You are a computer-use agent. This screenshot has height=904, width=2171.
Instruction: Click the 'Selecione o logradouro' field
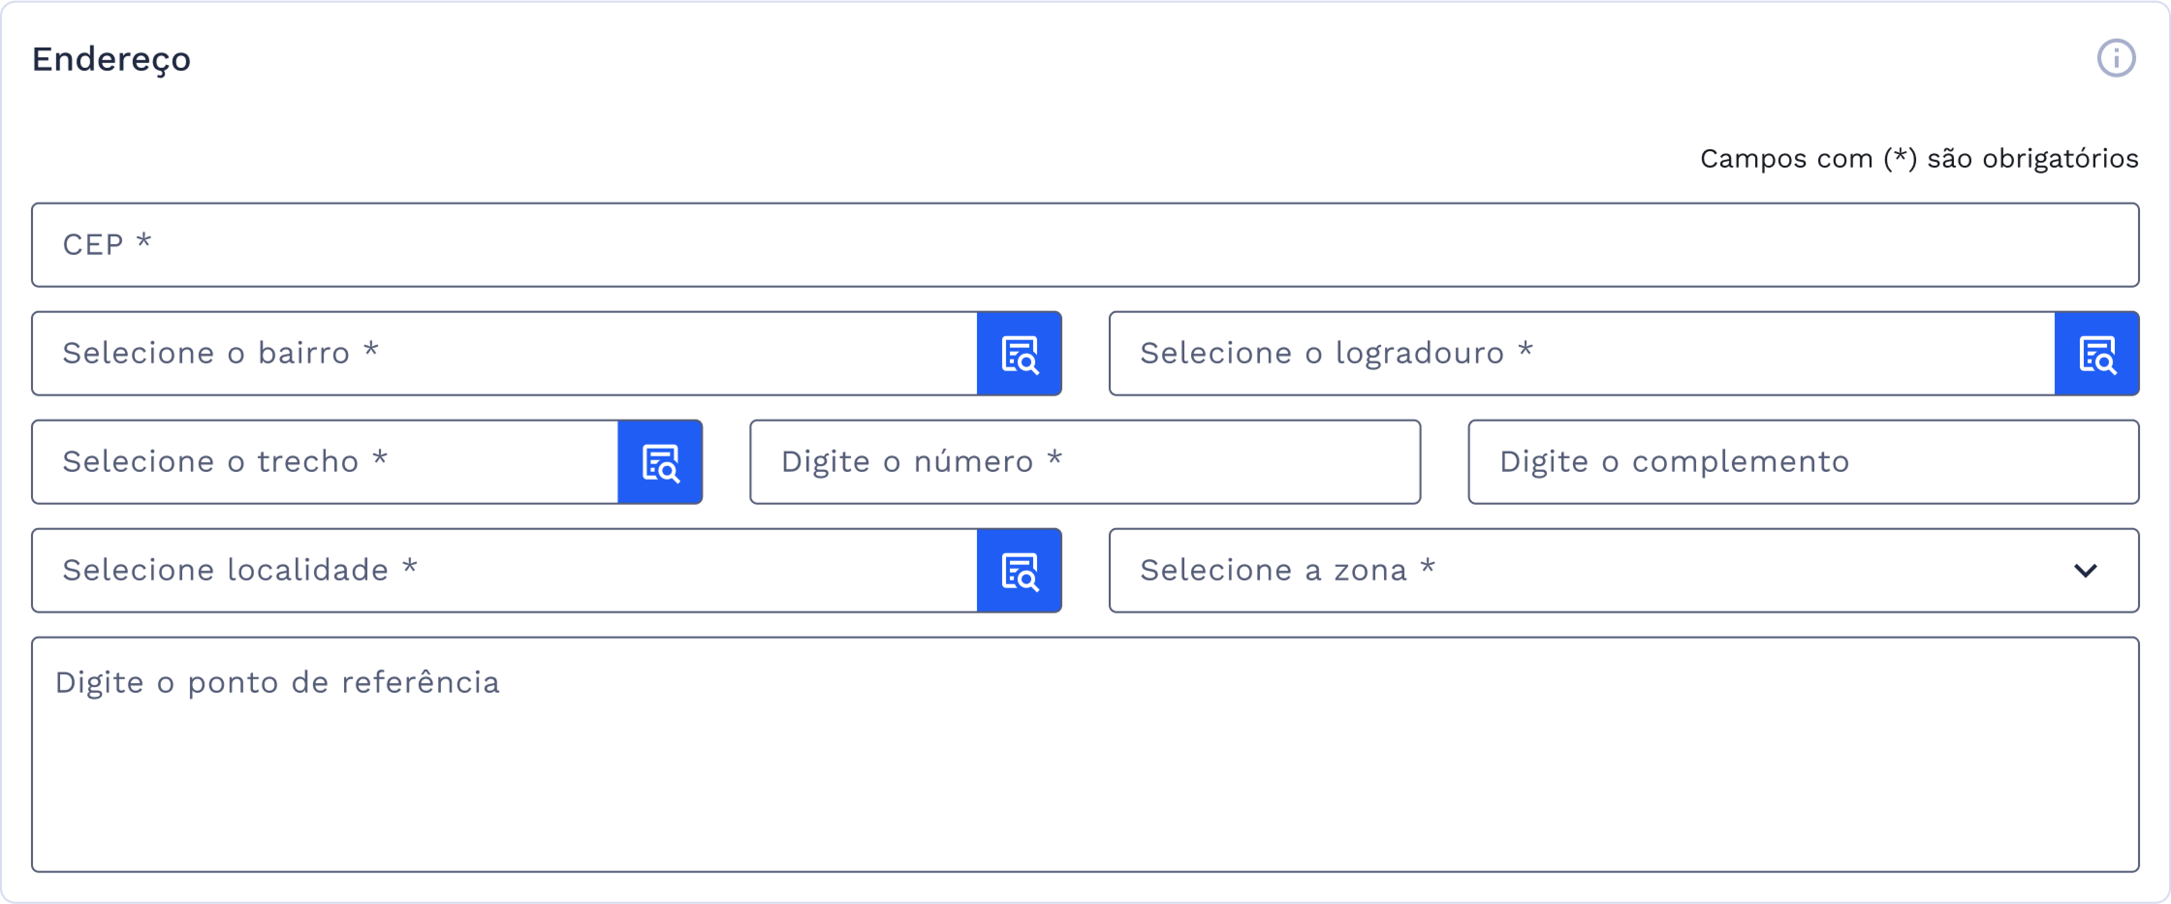pos(1581,354)
